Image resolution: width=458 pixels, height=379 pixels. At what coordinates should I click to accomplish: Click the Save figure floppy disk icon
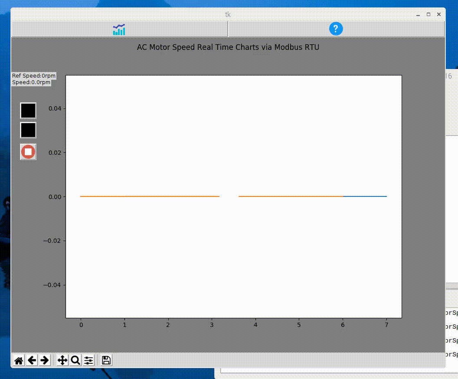point(105,360)
